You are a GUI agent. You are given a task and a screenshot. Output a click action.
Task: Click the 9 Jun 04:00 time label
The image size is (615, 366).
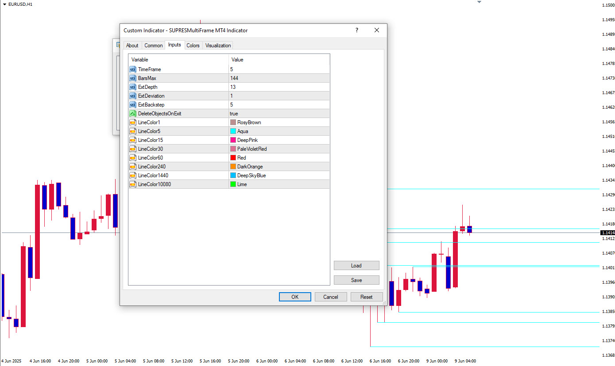465,361
